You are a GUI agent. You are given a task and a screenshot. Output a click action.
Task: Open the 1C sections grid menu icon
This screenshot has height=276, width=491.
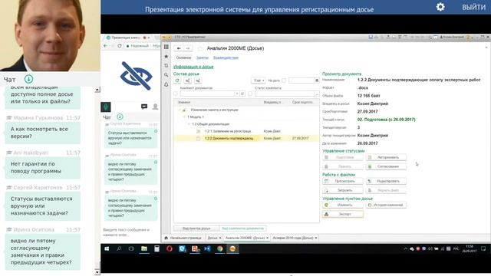tap(166, 47)
